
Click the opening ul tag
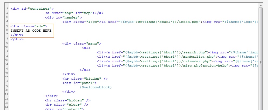[86, 48]
